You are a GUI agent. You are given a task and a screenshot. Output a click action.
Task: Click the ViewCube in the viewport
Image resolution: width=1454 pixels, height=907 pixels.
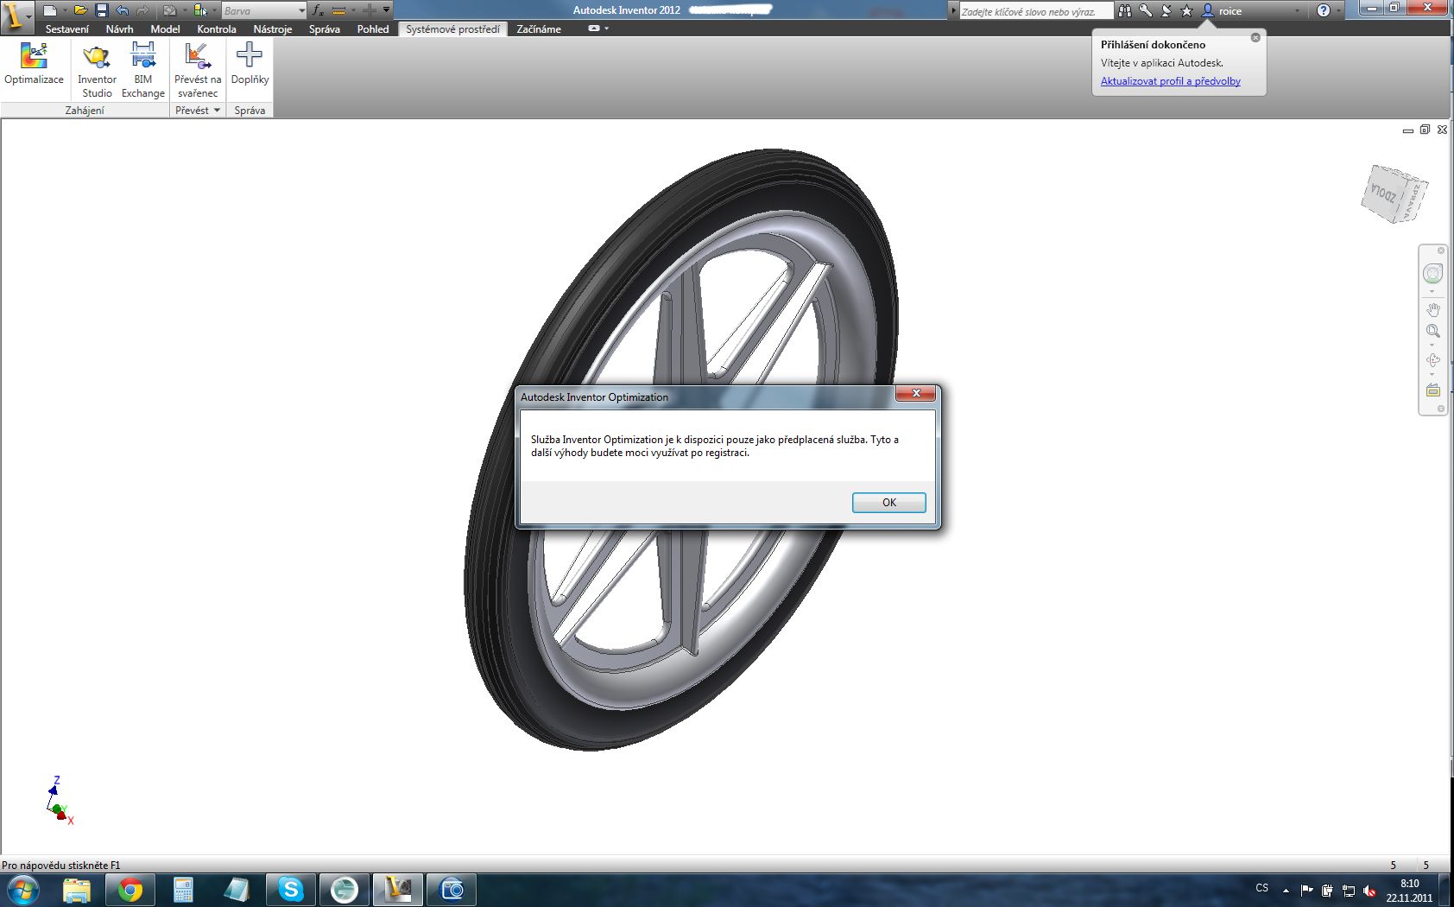click(x=1394, y=193)
